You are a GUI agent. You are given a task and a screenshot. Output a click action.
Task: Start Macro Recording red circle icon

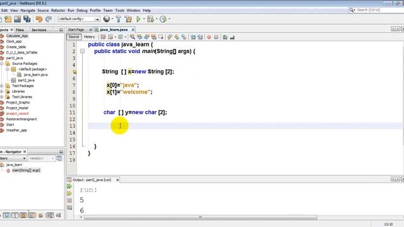[209, 37]
